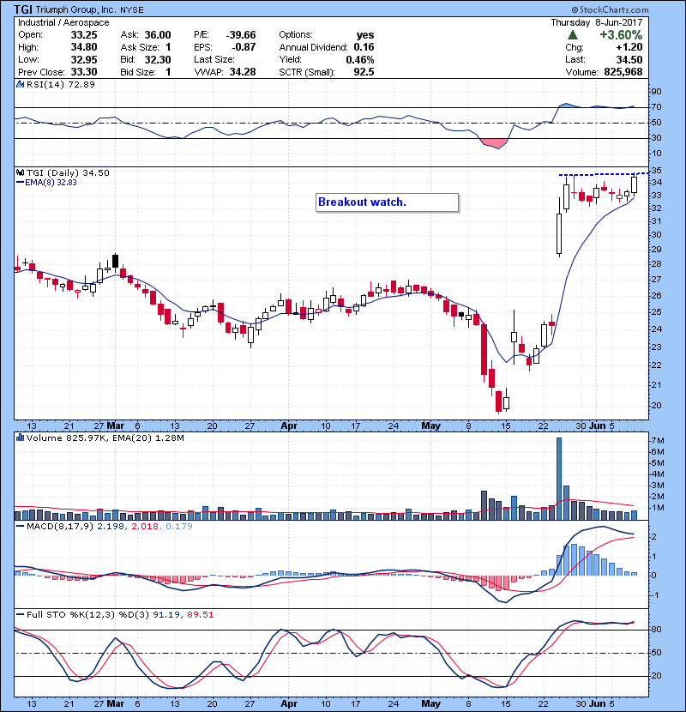Click the Annual Dividend value 0.16

(364, 47)
